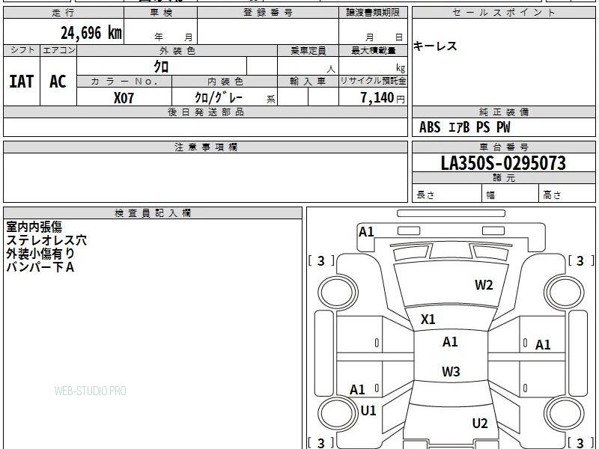Screen dimensions: 599x449
Task: Select the U2 mark on the rear hatch
Action: (x=480, y=424)
